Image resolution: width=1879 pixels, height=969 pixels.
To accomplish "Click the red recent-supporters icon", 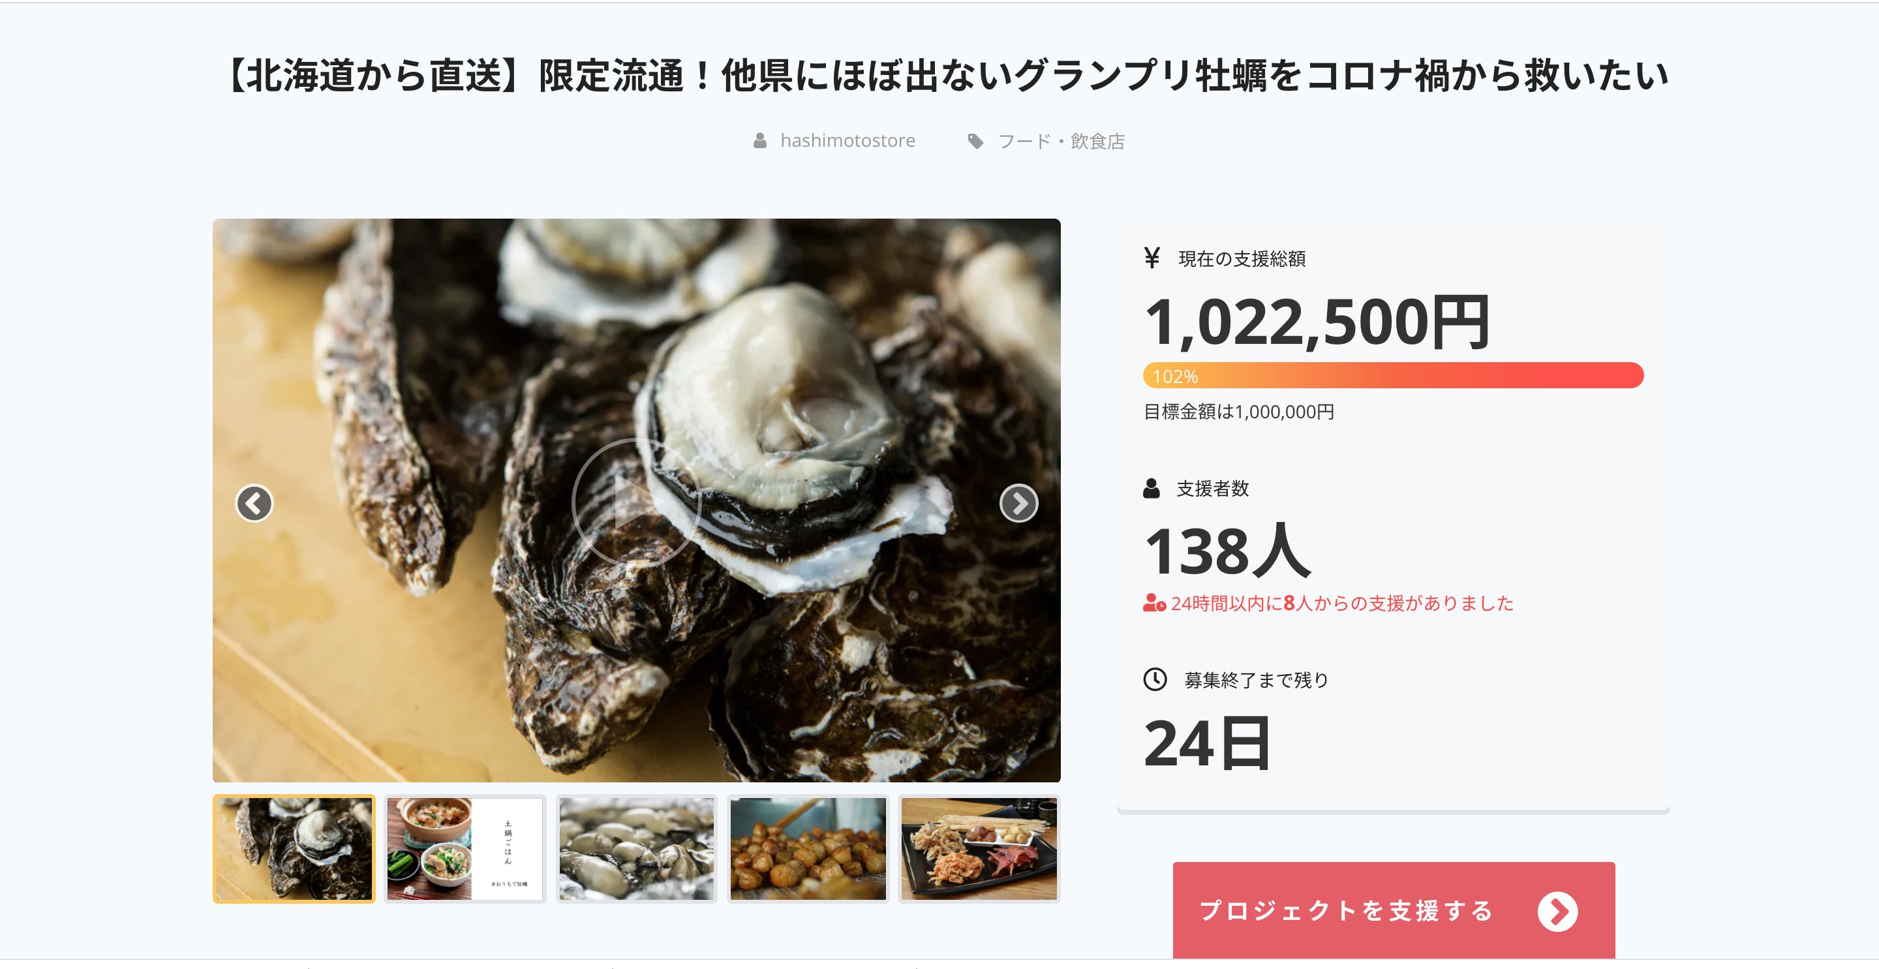I will pyautogui.click(x=1154, y=603).
